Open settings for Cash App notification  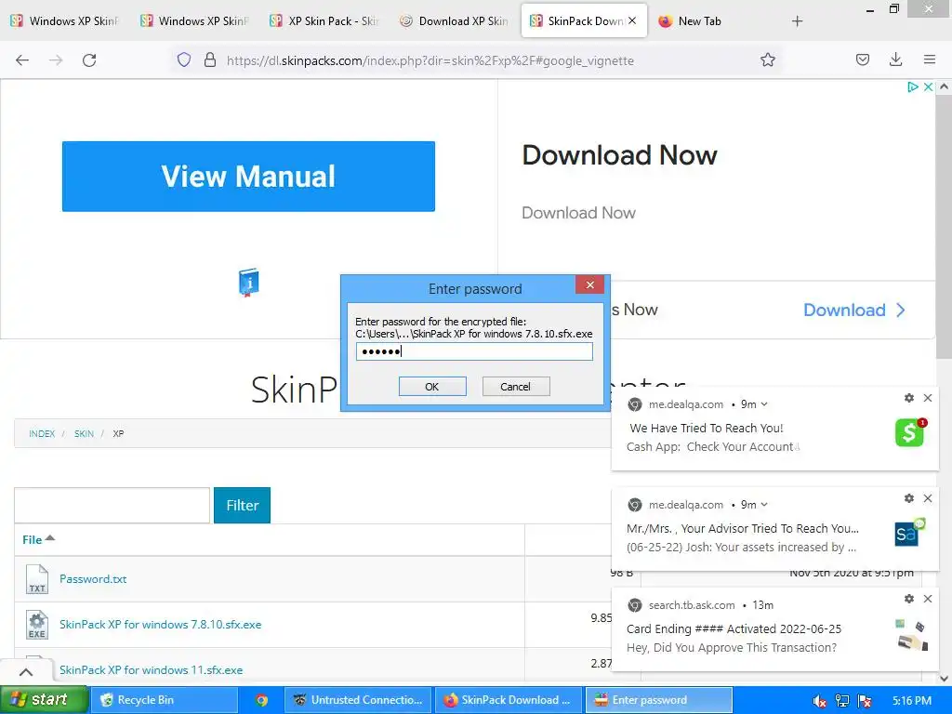[909, 398]
